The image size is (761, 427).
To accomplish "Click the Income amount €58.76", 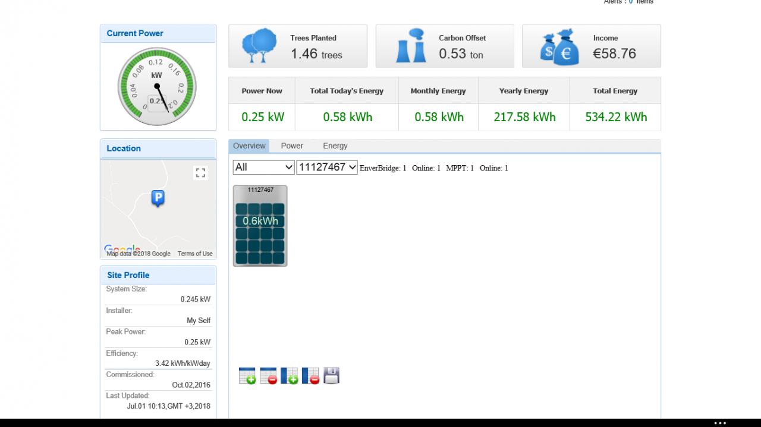I will click(614, 53).
